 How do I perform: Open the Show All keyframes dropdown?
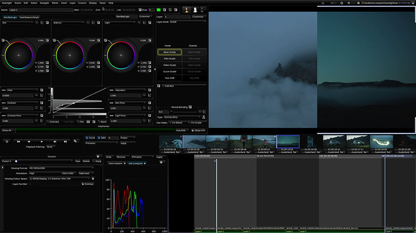coord(8,130)
